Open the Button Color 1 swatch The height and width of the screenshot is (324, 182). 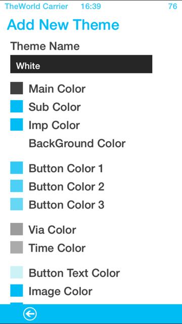click(x=17, y=168)
